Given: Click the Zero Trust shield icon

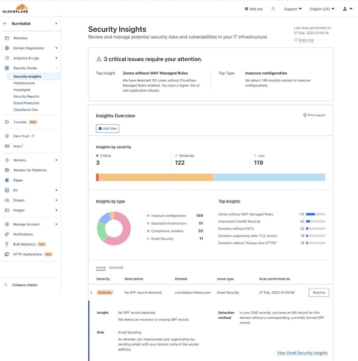Looking at the screenshot, I should pos(7,136).
